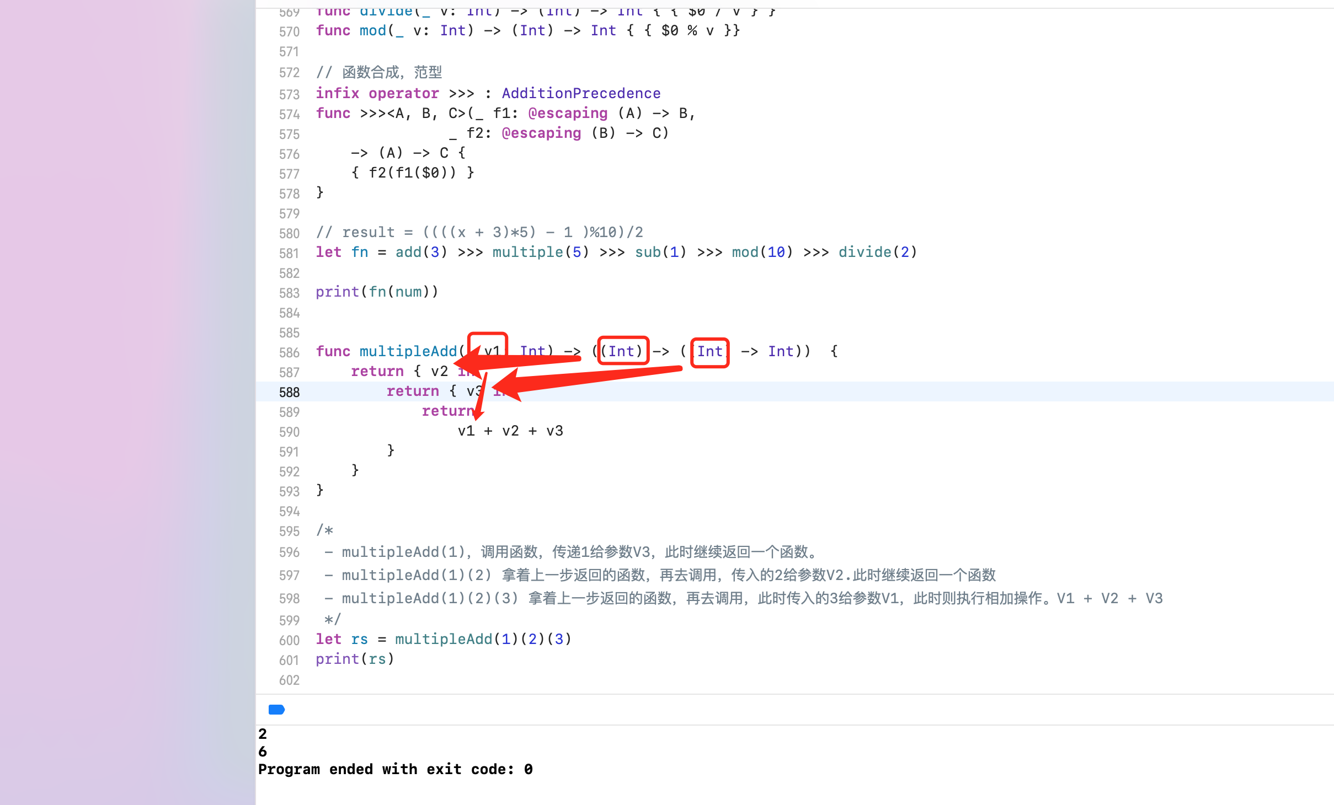Viewport: 1334px width, 805px height.
Task: Click the print(rs) statement
Action: click(355, 659)
